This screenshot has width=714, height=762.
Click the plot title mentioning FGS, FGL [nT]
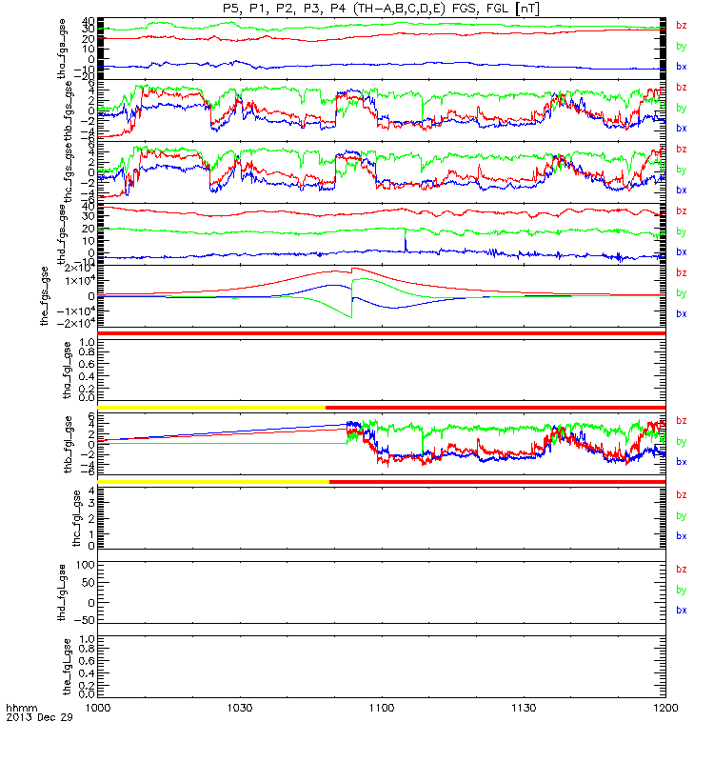(x=382, y=9)
